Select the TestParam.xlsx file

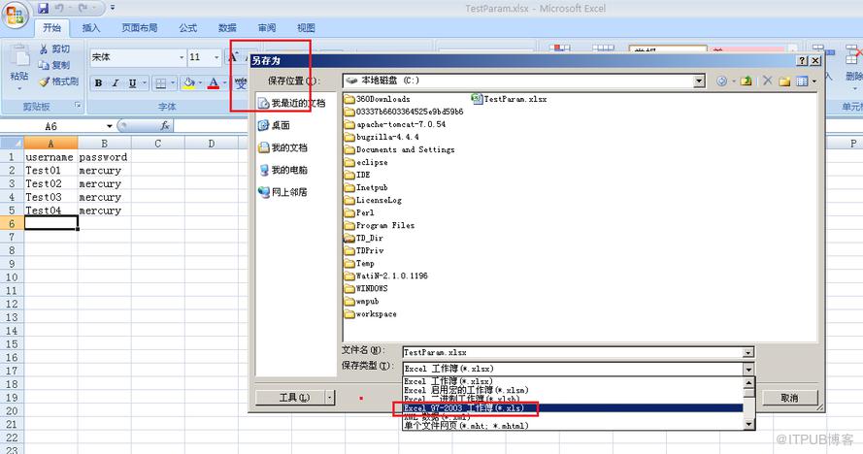[x=509, y=99]
